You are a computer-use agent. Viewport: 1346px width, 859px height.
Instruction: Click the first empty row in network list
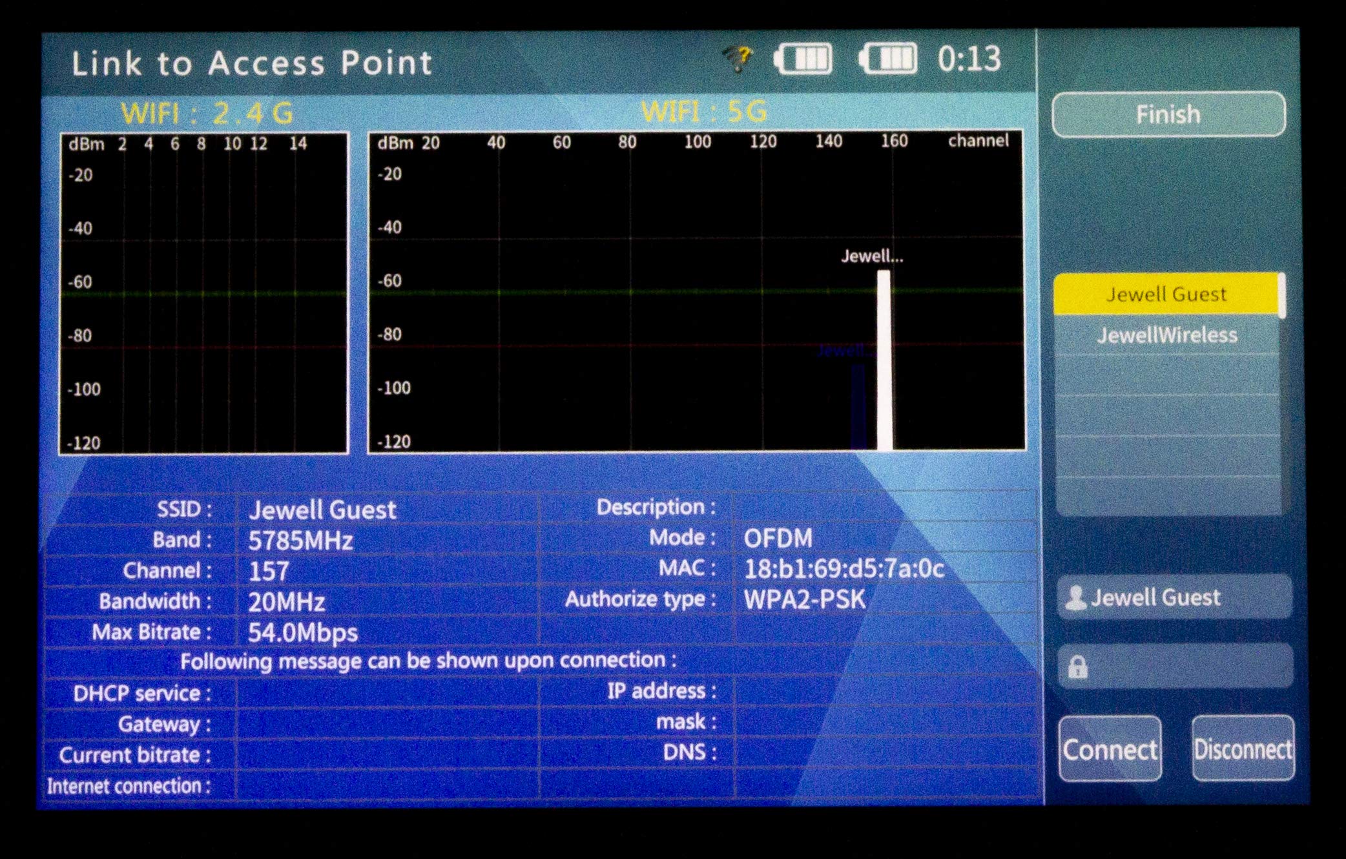coord(1166,376)
